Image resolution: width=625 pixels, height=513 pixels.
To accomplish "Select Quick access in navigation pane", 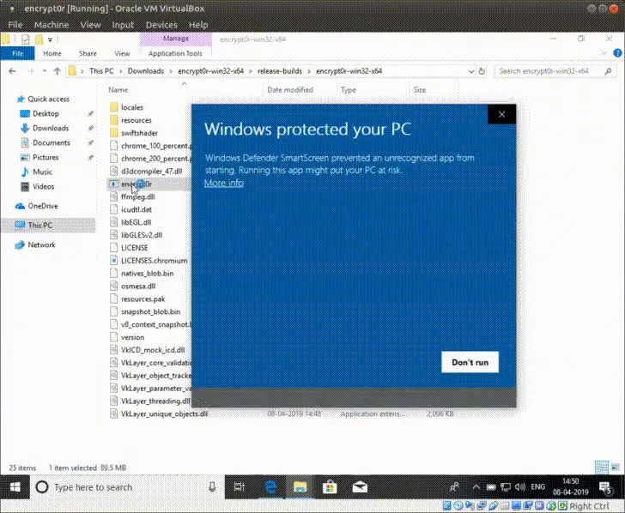I will pos(43,100).
